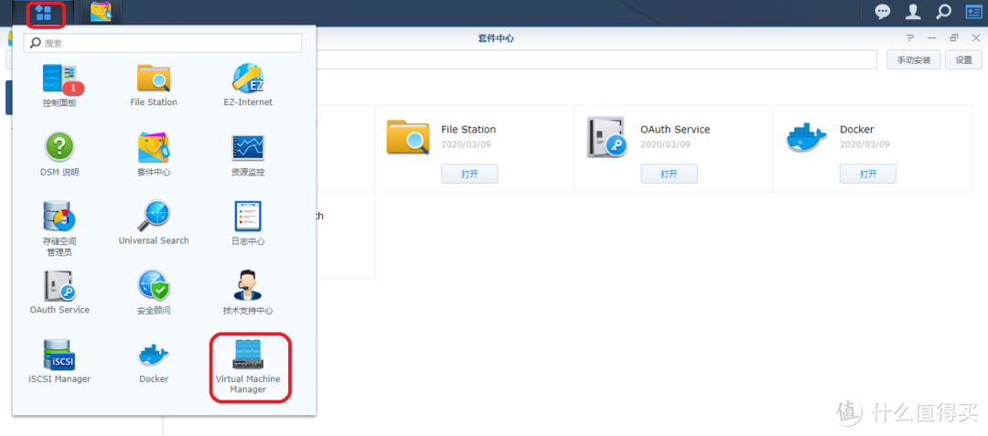
Task: Click the File Station package icon
Action: [x=408, y=136]
